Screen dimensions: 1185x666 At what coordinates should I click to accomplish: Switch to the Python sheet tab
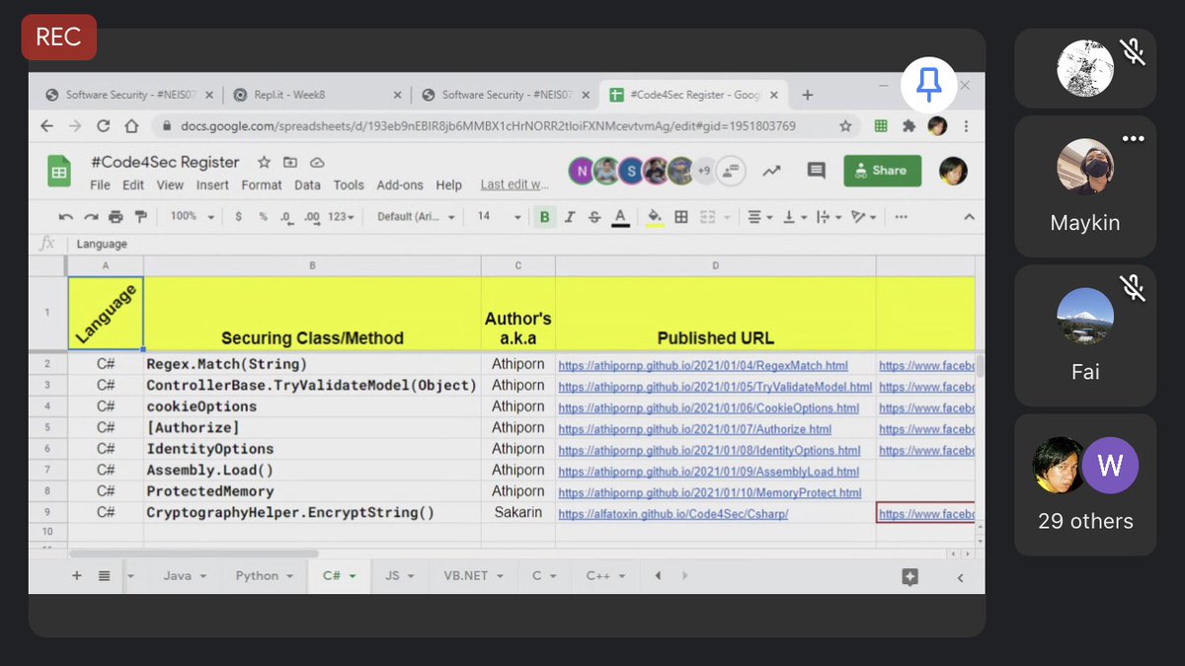point(264,575)
